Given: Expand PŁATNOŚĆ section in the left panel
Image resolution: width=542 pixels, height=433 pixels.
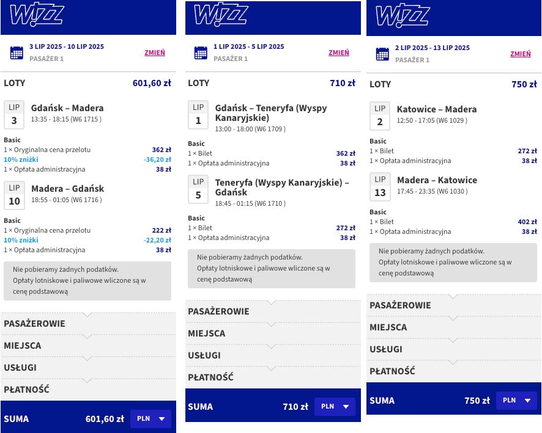Looking at the screenshot, I should click(88, 390).
